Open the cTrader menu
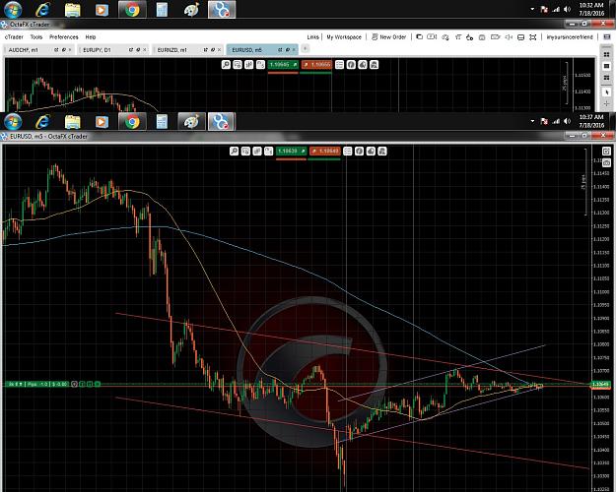The image size is (616, 492). point(14,36)
